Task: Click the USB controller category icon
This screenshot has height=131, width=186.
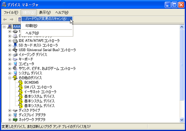Action: [15, 50]
